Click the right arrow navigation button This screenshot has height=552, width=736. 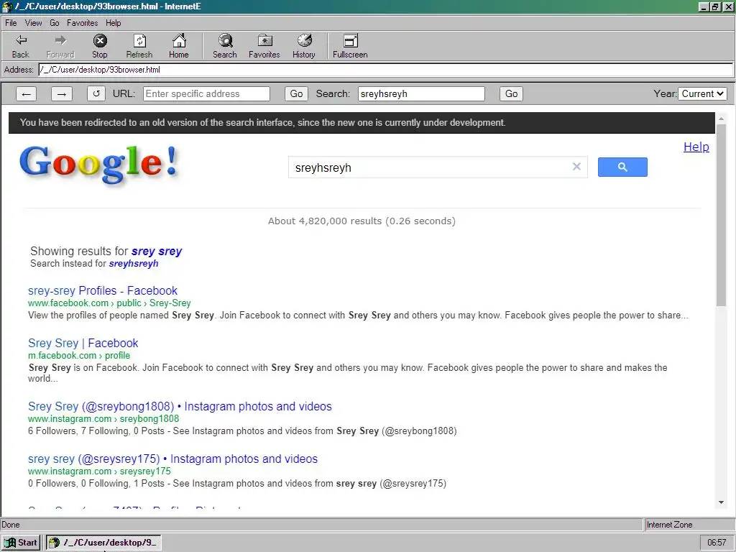tap(62, 94)
